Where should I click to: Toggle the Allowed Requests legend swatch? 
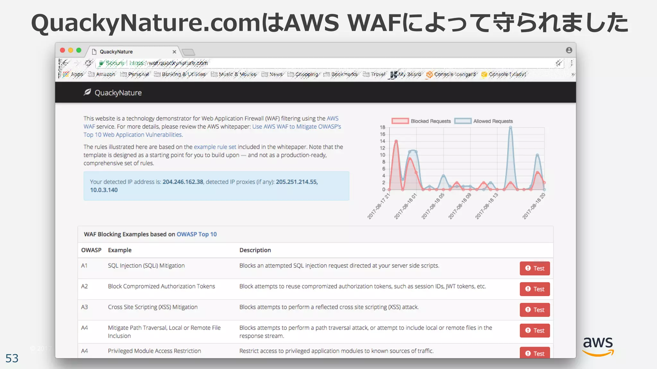click(463, 121)
